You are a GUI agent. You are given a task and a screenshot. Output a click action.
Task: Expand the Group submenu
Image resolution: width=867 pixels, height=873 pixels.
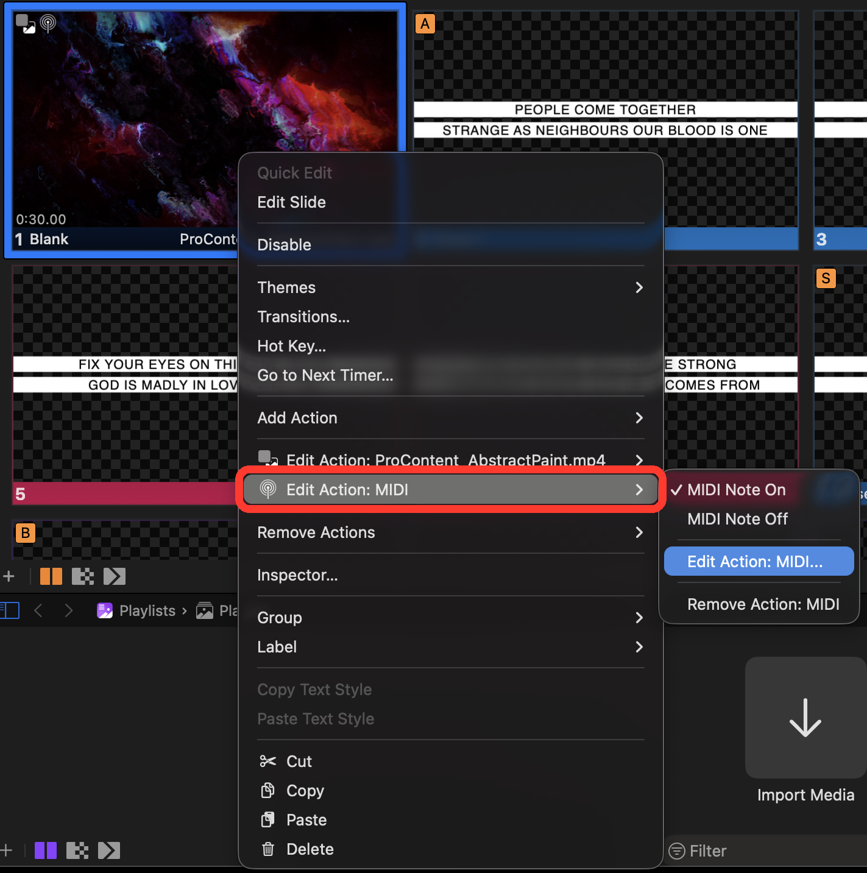(451, 618)
